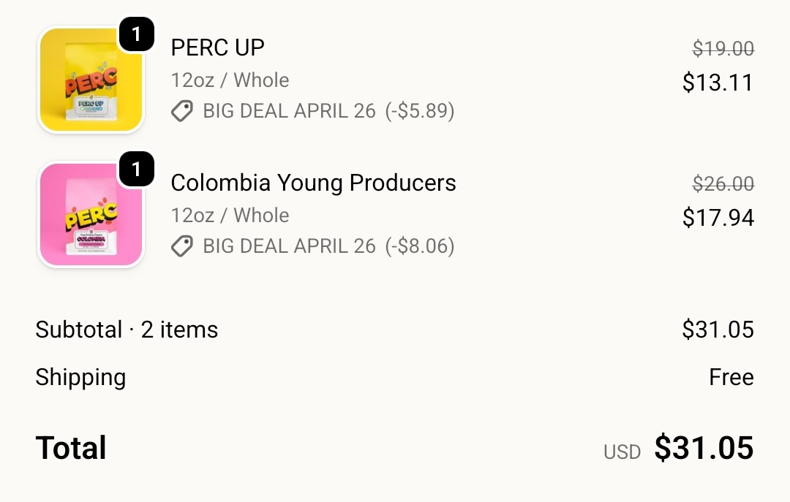Click the Free shipping value
Image resolution: width=790 pixels, height=502 pixels.
click(731, 377)
